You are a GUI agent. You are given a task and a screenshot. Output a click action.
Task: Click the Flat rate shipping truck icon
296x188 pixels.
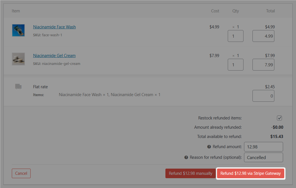tap(18, 87)
